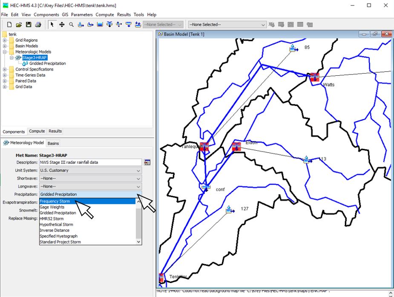Image resolution: width=394 pixels, height=297 pixels.
Task: Create a new project with the blank page icon
Action: [x=9, y=25]
